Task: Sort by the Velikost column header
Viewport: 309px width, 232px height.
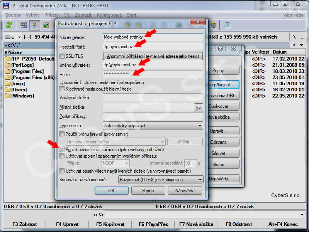Action: [x=260, y=52]
